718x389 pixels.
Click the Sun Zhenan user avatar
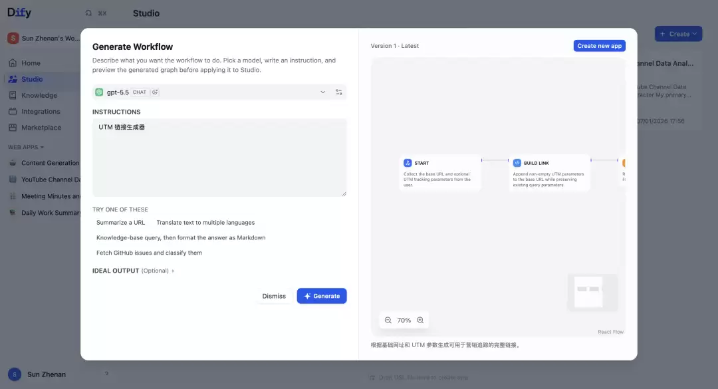click(x=15, y=374)
